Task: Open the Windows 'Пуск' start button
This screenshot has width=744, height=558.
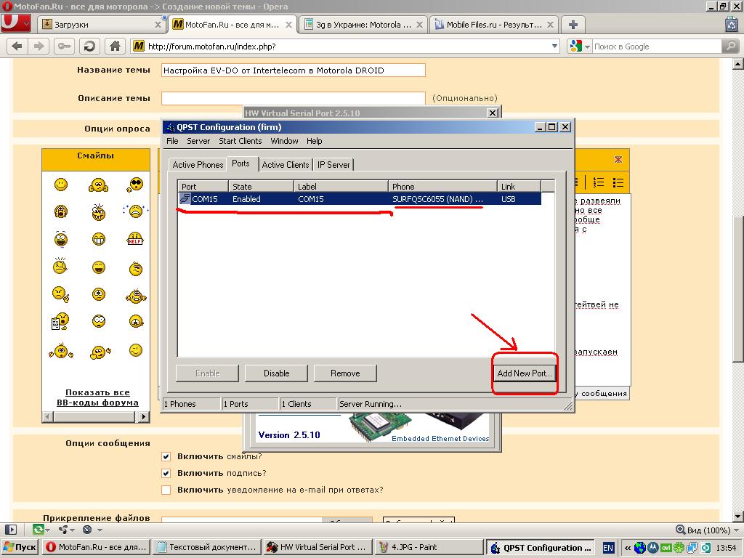Action: [x=20, y=548]
